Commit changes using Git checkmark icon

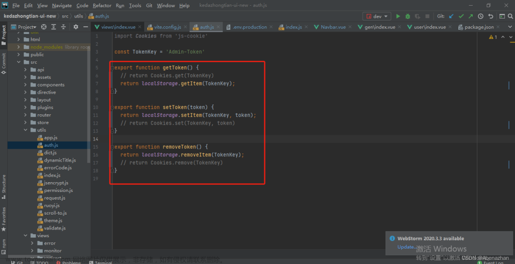pos(461,16)
